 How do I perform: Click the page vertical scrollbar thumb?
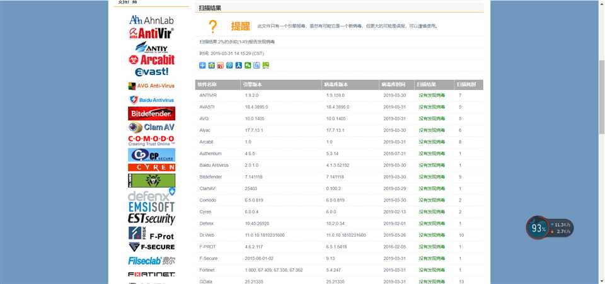coord(601,96)
